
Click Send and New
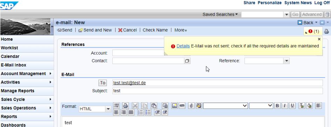tap(95, 30)
